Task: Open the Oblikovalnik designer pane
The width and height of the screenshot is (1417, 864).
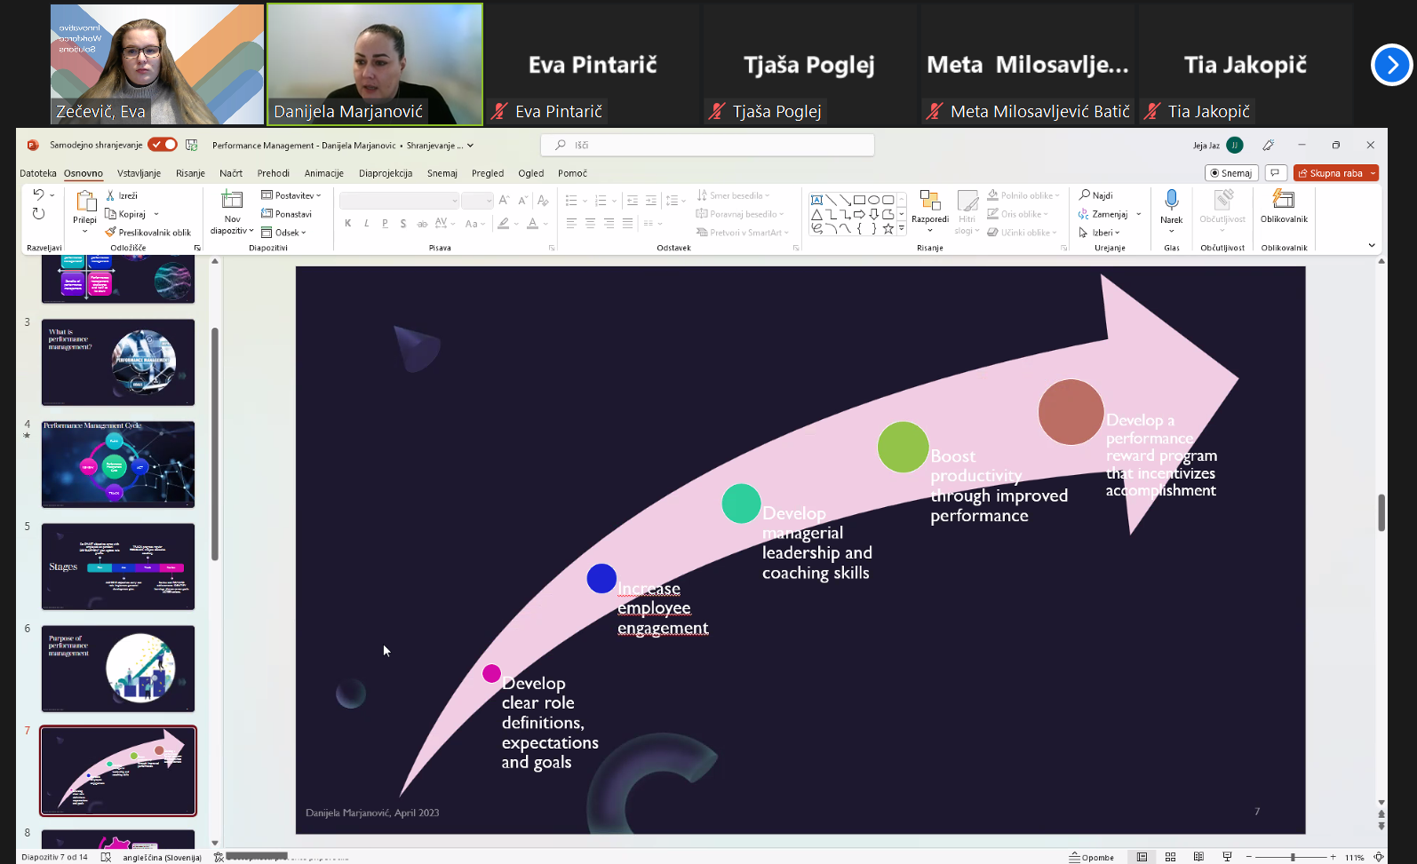Action: coord(1283,201)
